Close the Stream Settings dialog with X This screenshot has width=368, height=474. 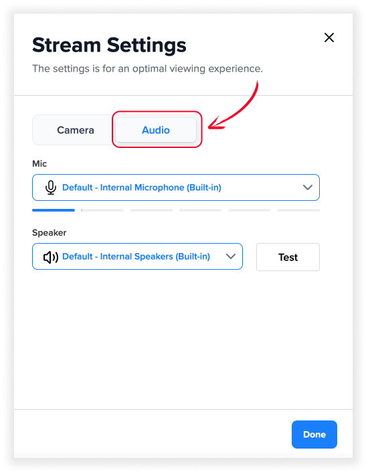[329, 37]
